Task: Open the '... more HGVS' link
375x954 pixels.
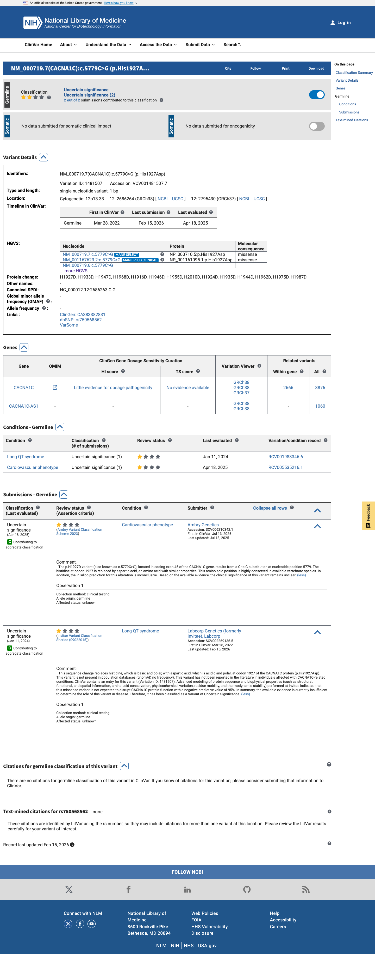Action: (74, 271)
